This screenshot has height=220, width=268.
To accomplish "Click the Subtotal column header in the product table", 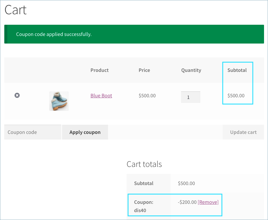I will [237, 70].
